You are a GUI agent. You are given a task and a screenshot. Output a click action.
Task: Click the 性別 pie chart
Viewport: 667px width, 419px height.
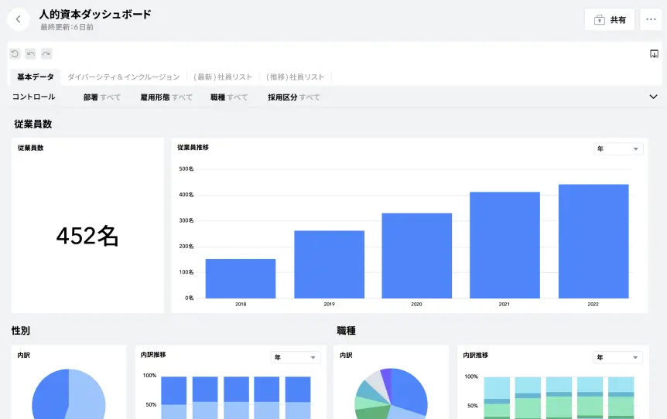[69, 394]
